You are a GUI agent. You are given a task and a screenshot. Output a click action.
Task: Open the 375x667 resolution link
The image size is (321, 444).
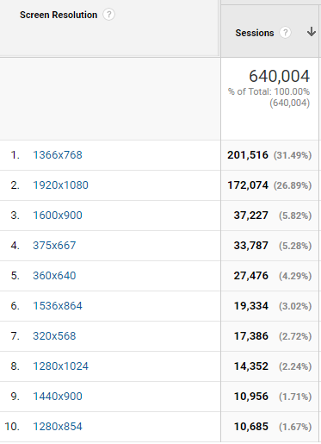coord(54,246)
